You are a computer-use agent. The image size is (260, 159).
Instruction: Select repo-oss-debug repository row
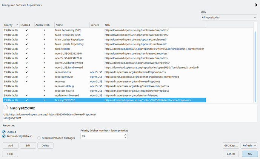(104, 86)
